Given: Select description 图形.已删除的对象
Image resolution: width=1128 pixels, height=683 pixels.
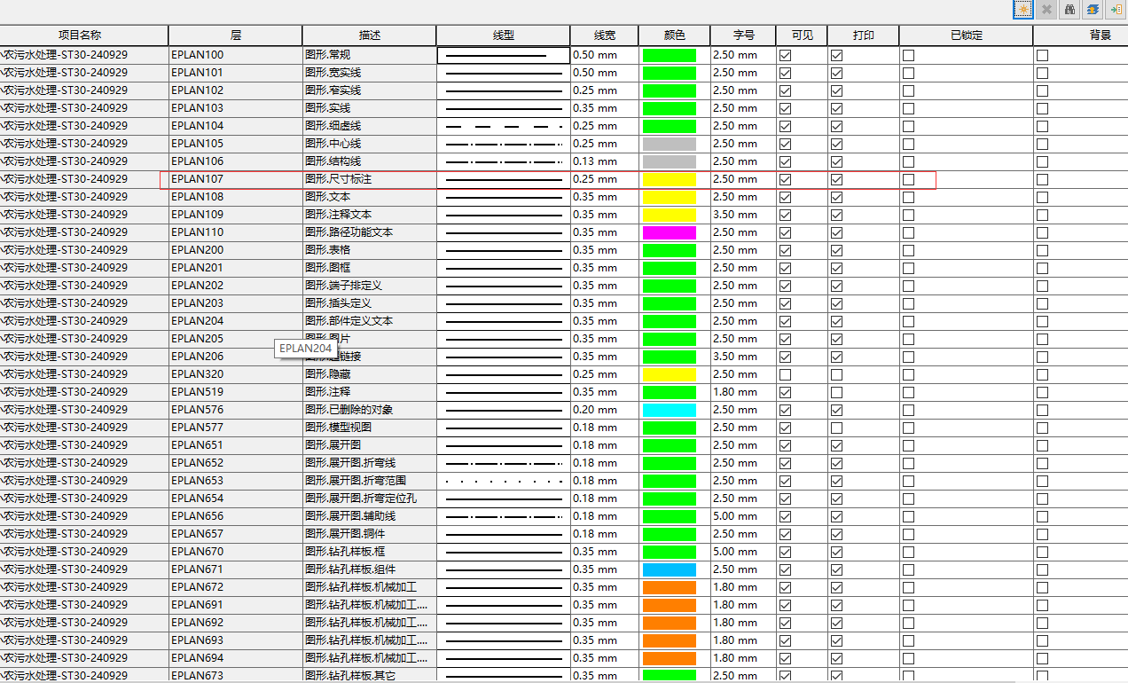Looking at the screenshot, I should (x=369, y=410).
